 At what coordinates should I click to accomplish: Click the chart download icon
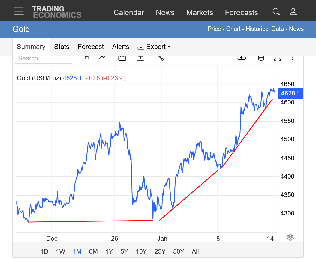pyautogui.click(x=241, y=58)
